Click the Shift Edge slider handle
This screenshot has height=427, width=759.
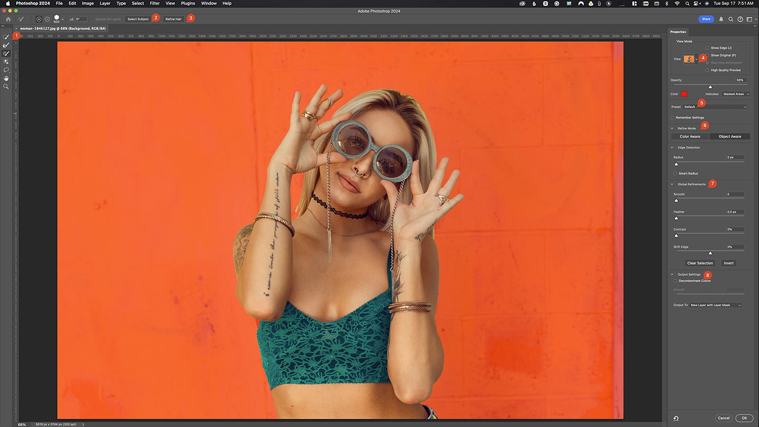click(x=710, y=253)
